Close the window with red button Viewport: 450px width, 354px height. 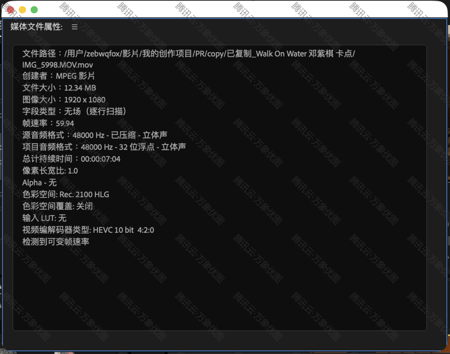[11, 10]
